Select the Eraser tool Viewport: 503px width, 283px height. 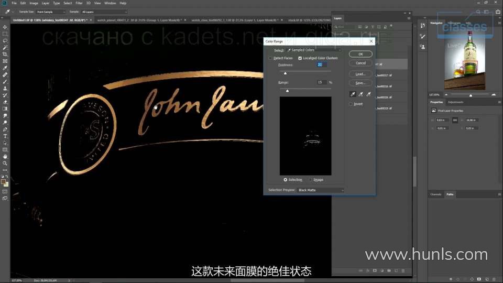click(x=5, y=102)
